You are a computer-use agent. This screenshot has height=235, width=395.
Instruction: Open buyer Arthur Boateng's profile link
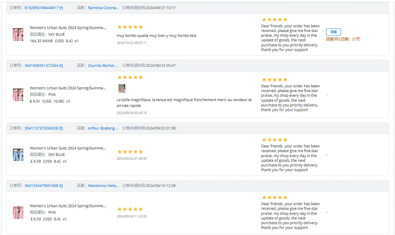pos(103,128)
